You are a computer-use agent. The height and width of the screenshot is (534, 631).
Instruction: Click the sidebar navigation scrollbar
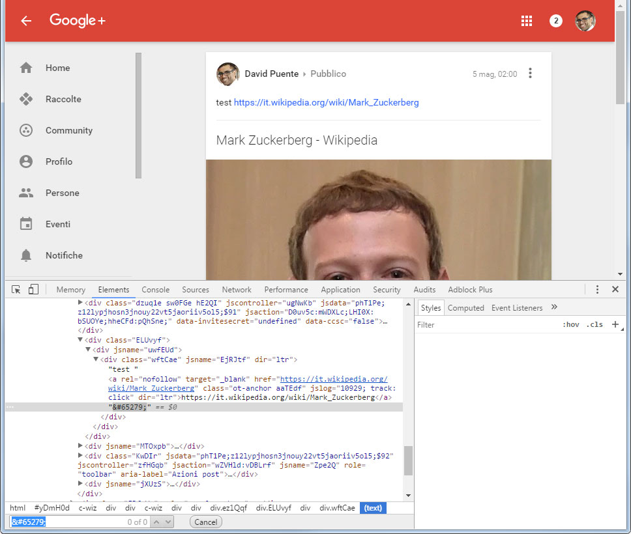138,115
